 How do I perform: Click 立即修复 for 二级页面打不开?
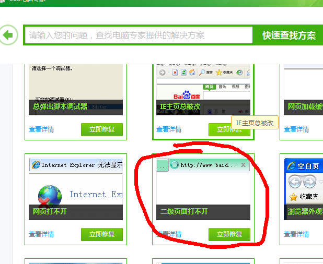pos(229,234)
